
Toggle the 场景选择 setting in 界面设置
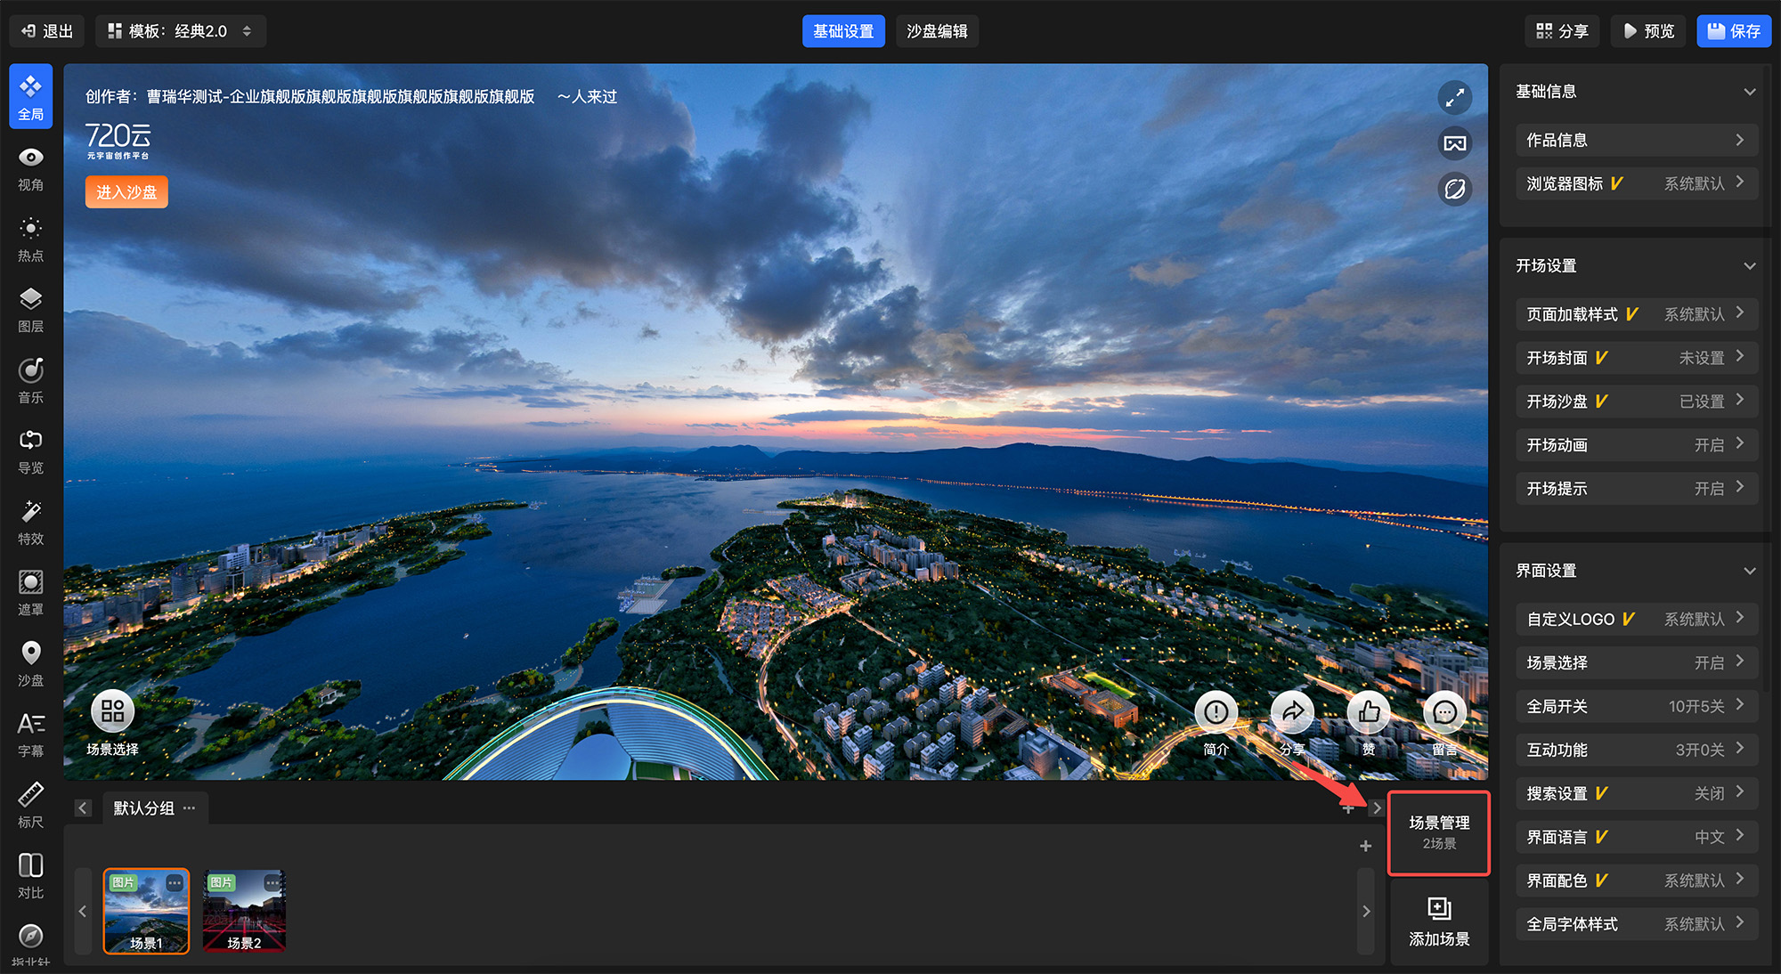click(x=1635, y=662)
